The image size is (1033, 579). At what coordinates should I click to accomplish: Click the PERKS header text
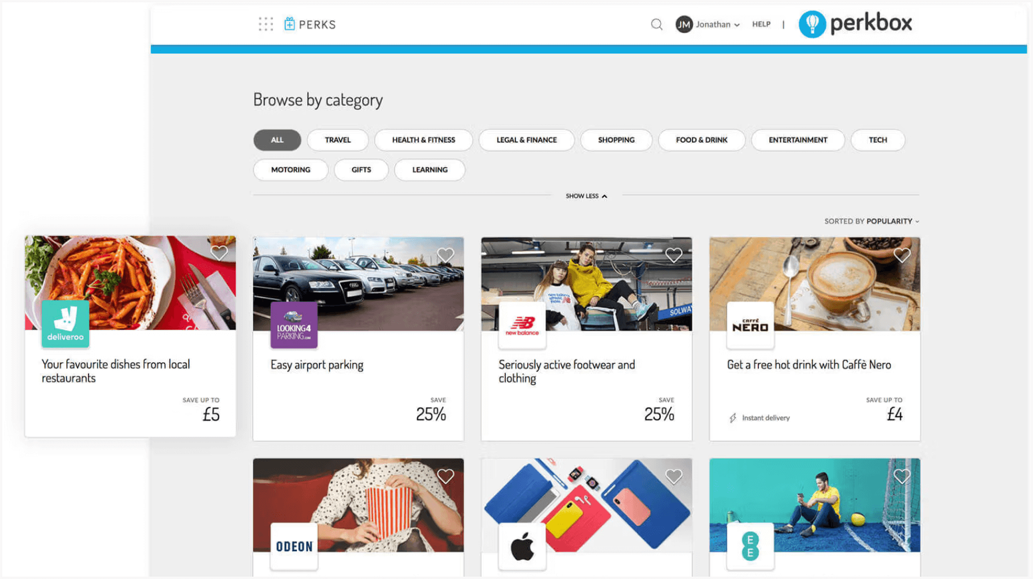[x=317, y=25]
